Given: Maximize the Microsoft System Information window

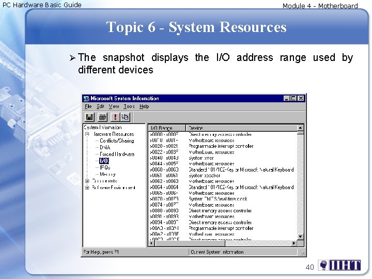Looking at the screenshot, I should (x=293, y=98).
